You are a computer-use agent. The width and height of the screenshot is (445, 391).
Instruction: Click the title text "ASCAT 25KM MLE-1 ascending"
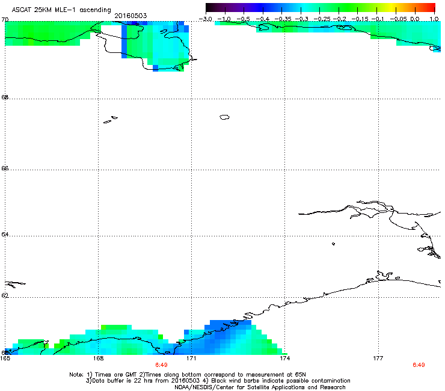[x=61, y=10]
